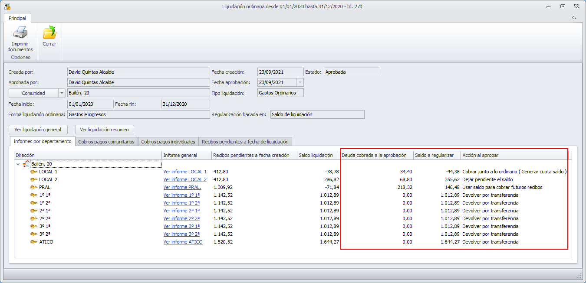Click the building icon for Bailén, 20
Screen dimensions: 586x283
click(x=26, y=164)
